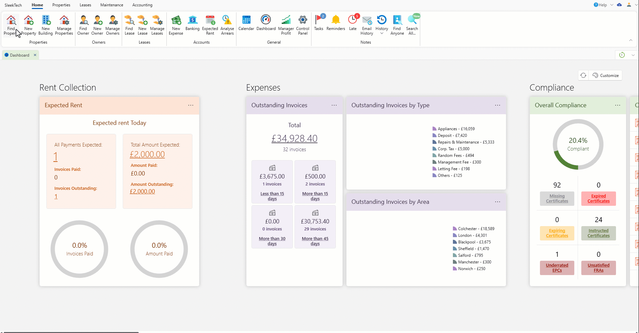Open Manager Profit report
This screenshot has width=639, height=333.
point(286,25)
